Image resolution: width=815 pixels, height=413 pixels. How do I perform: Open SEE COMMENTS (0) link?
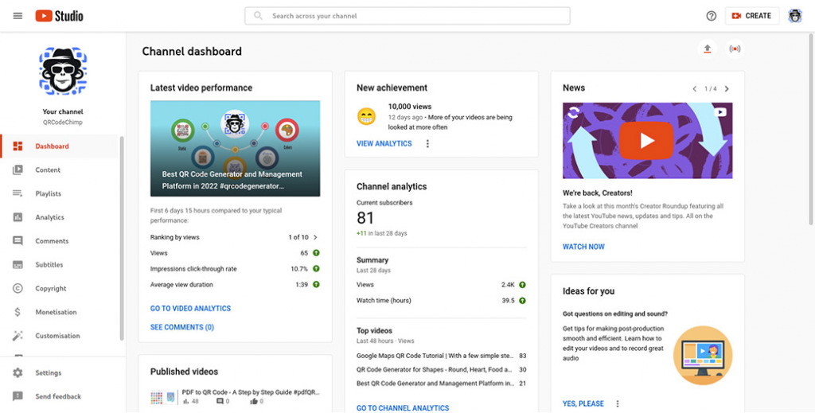182,327
